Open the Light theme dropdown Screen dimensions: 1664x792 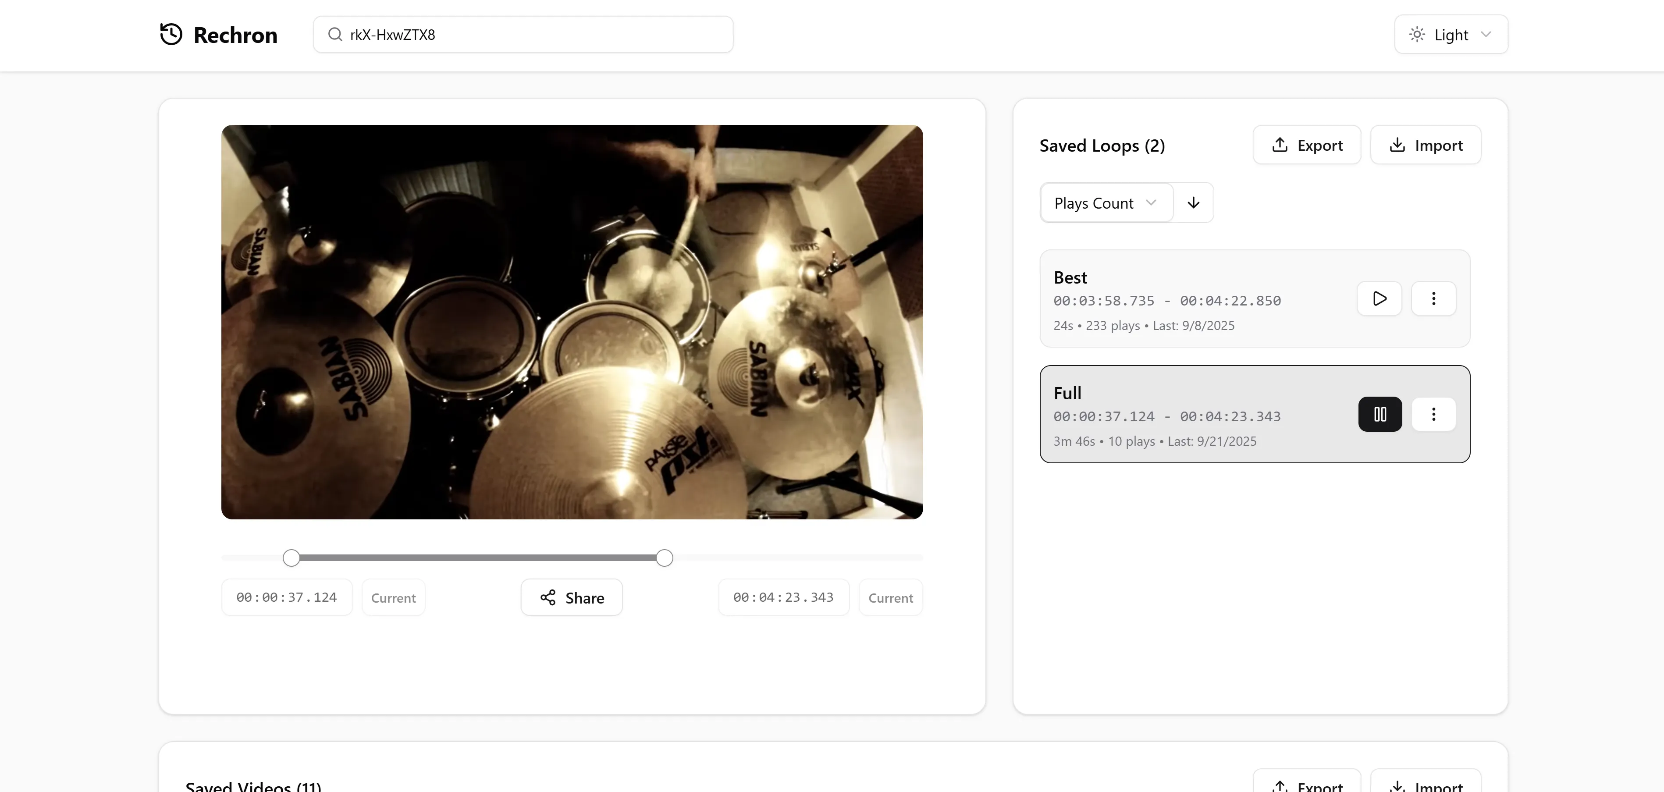pos(1450,34)
